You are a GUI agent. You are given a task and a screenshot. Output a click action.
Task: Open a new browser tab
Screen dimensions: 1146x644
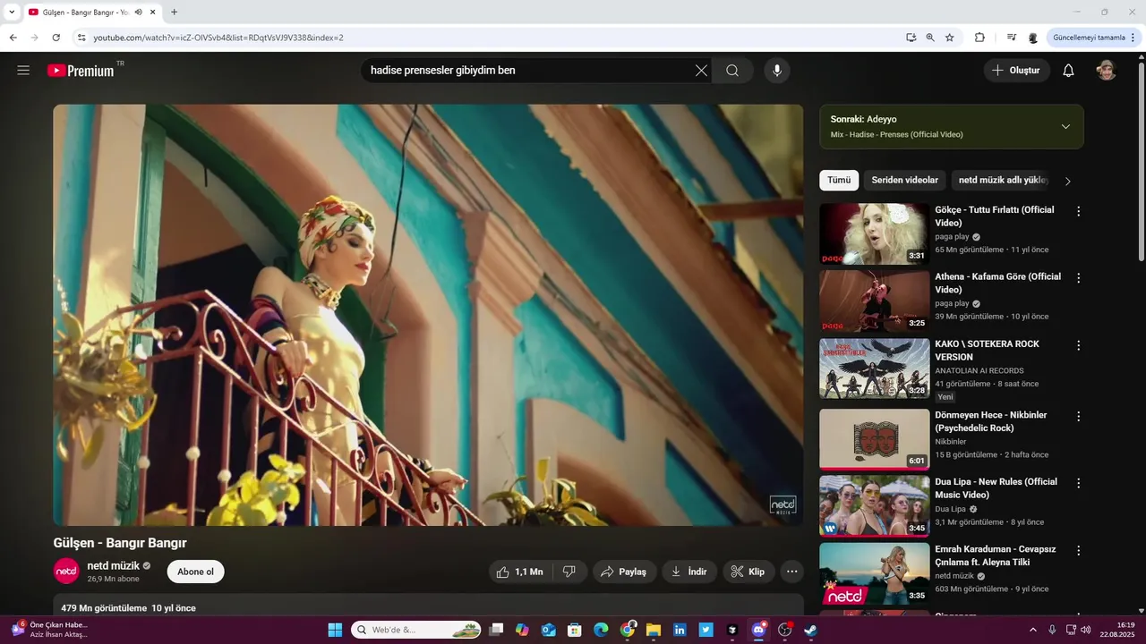174,13
